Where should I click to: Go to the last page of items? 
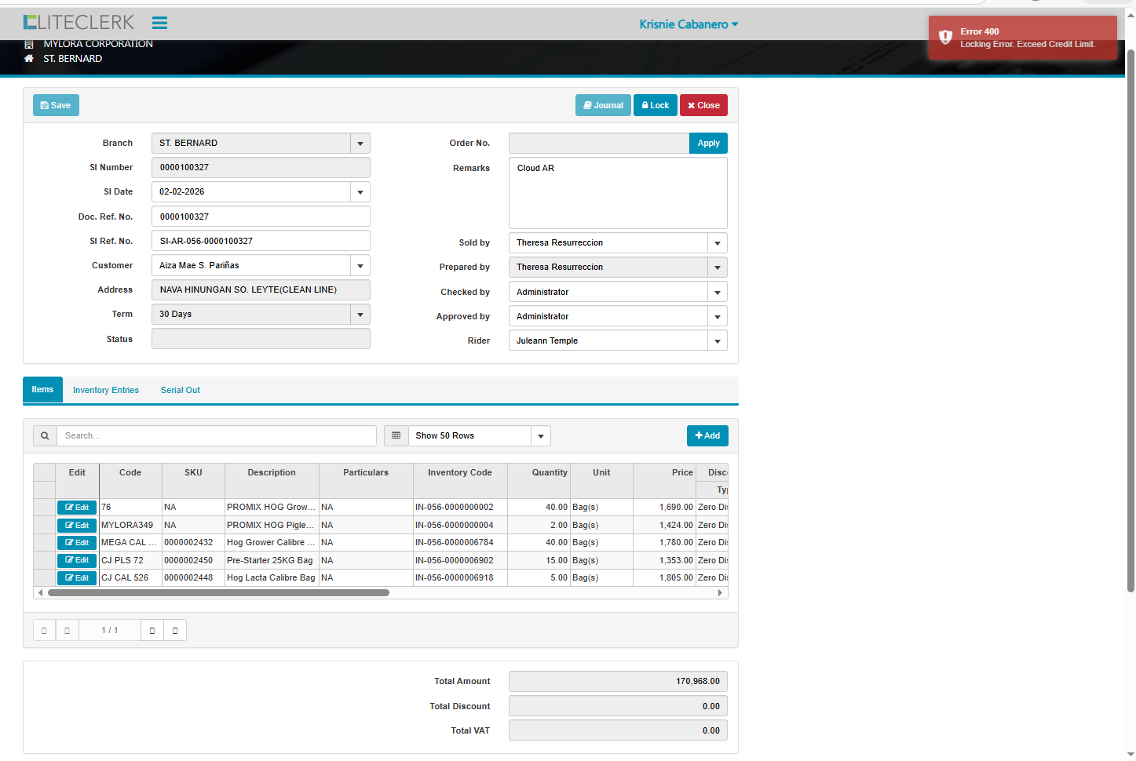point(175,631)
